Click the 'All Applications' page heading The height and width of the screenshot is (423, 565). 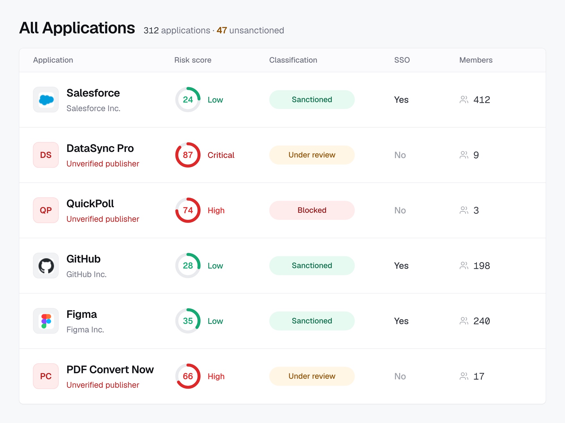pyautogui.click(x=77, y=28)
